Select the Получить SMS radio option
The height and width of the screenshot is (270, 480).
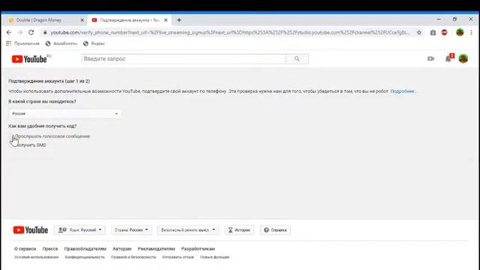coord(12,145)
